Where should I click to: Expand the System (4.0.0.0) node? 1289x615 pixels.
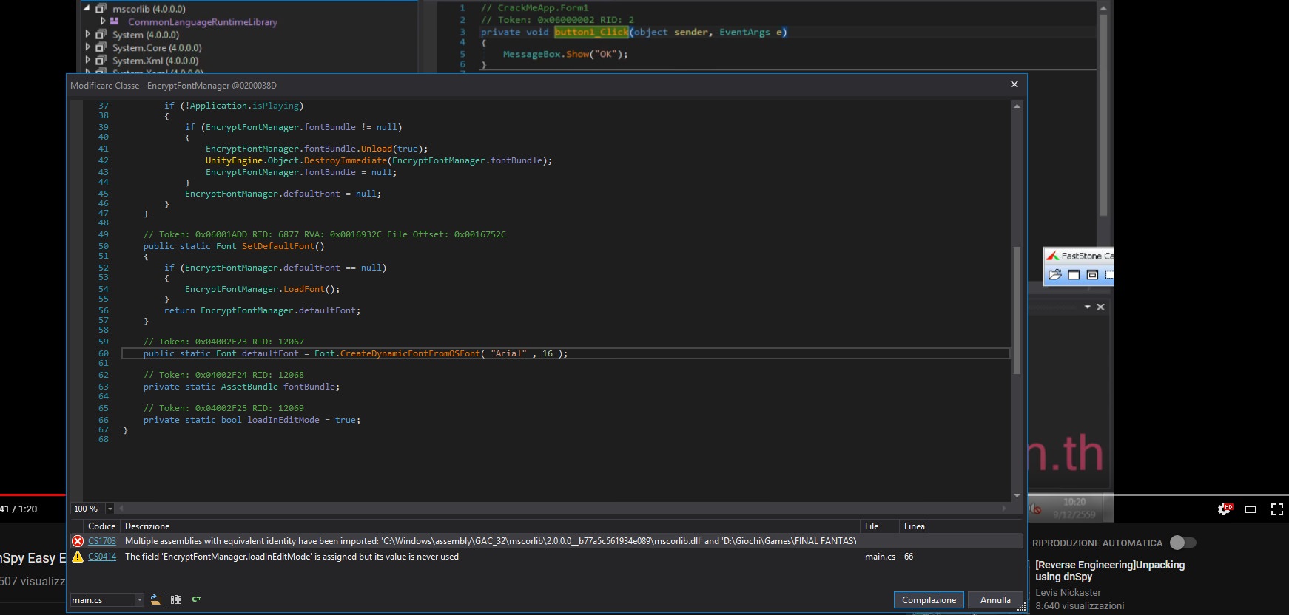coord(87,35)
